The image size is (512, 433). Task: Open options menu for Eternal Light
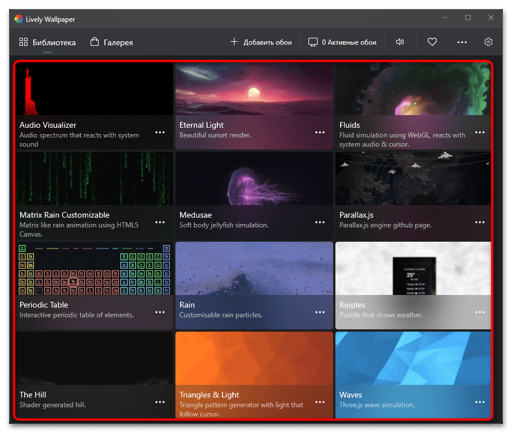[320, 132]
